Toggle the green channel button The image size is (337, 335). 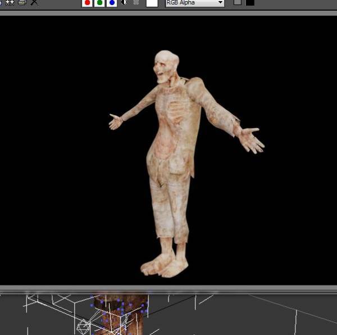pos(99,3)
